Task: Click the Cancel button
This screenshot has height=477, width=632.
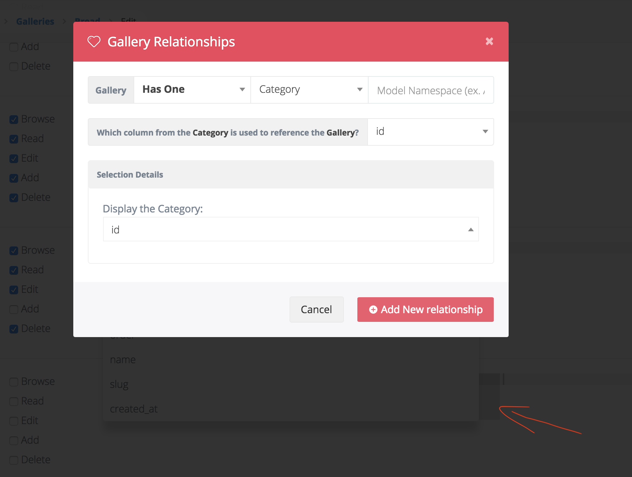Action: pyautogui.click(x=316, y=309)
